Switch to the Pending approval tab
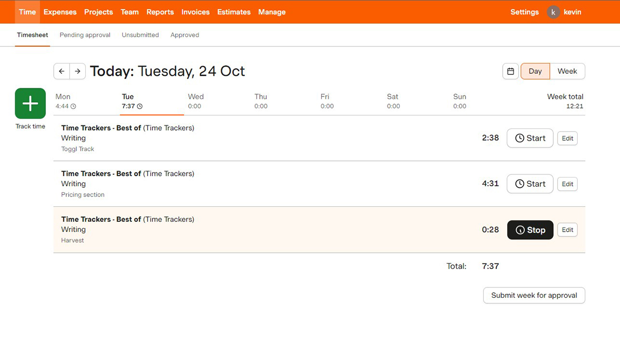620x355 pixels. pos(85,35)
